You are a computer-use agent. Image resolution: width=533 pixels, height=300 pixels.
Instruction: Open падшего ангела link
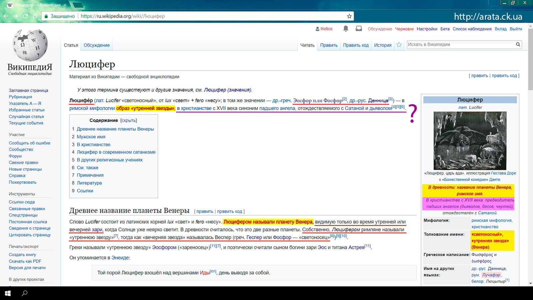[277, 108]
